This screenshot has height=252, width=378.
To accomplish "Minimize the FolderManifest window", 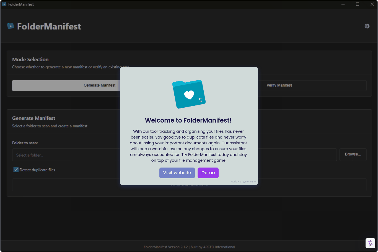I will point(343,4).
